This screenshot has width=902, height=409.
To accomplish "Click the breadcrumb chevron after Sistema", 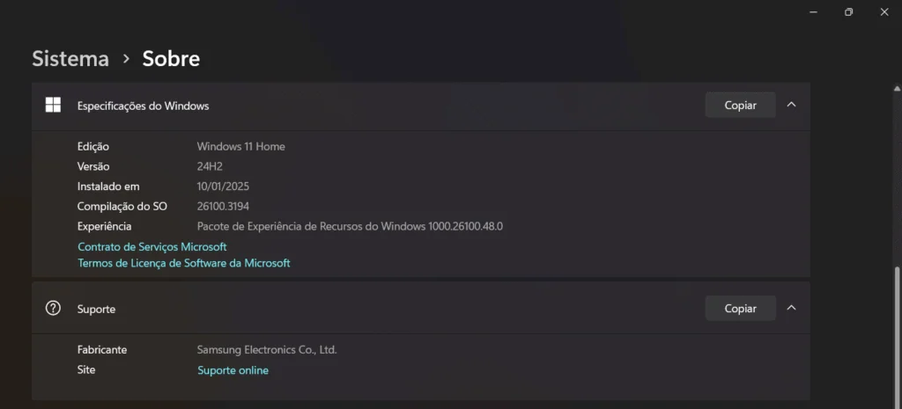I will (126, 59).
